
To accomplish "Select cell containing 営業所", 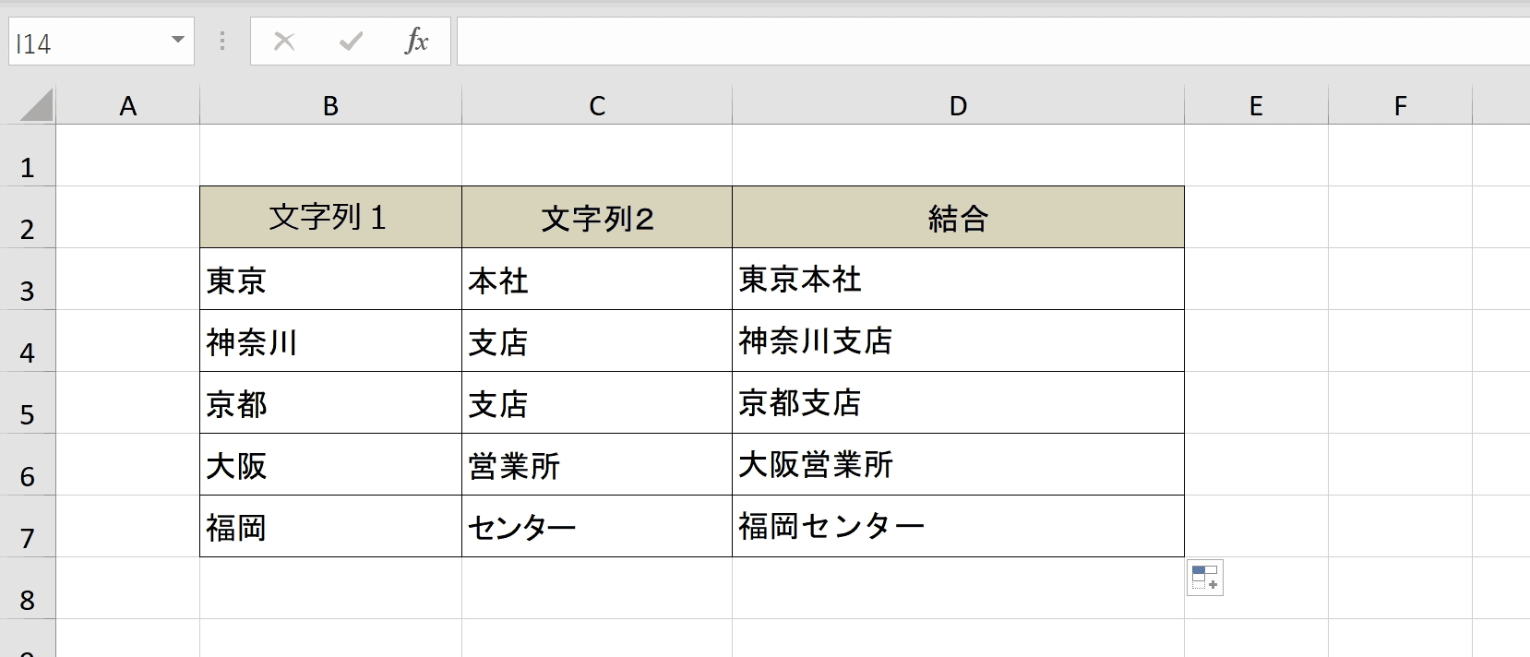I will pos(597,465).
